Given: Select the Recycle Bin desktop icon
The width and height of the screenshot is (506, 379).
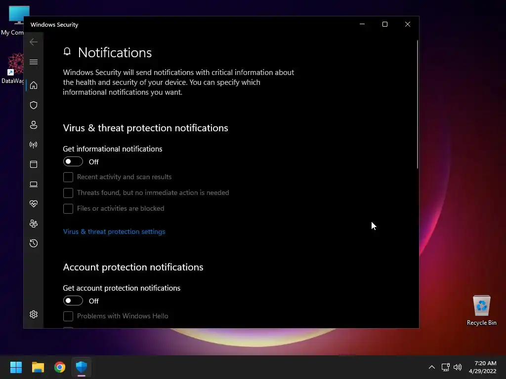Looking at the screenshot, I should (481, 310).
